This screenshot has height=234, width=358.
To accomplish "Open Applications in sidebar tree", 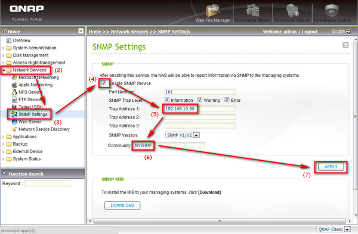I will coord(24,137).
